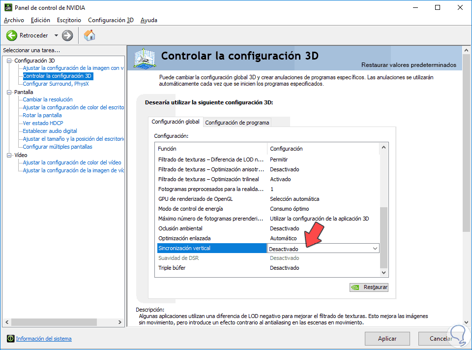Image resolution: width=472 pixels, height=350 pixels.
Task: Click main page scroll up arrow
Action: [x=466, y=50]
